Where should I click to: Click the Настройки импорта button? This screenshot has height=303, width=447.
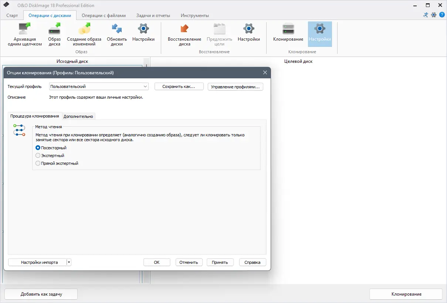[37, 262]
